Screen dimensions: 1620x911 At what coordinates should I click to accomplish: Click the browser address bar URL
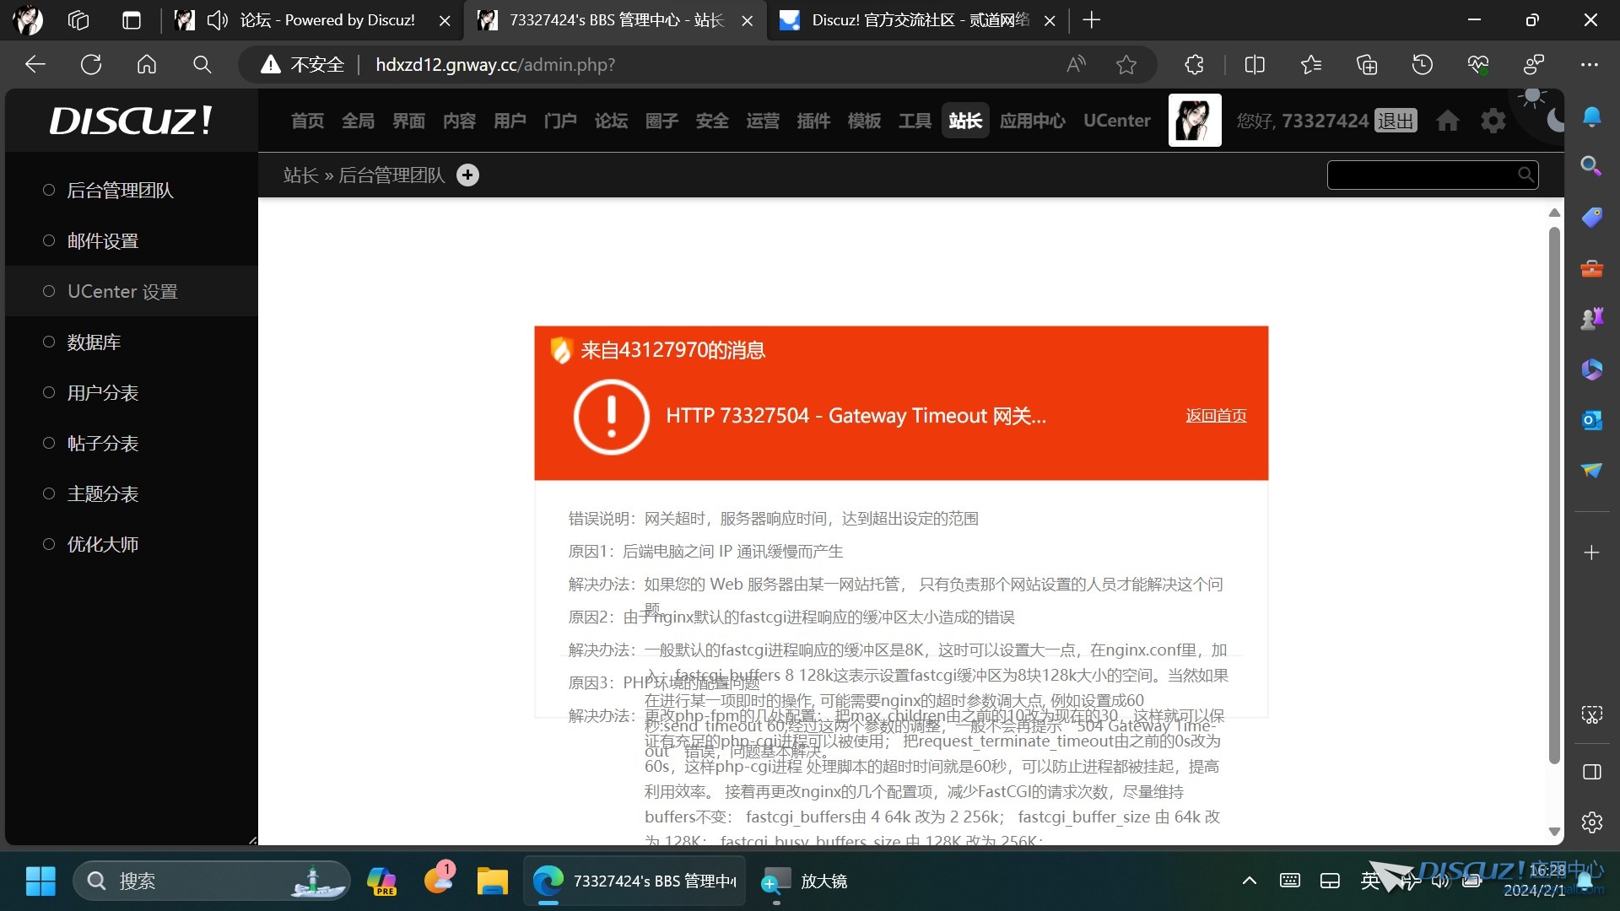click(x=495, y=65)
